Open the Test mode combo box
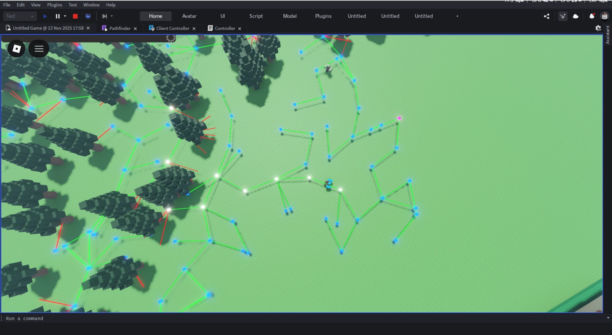The height and width of the screenshot is (335, 612). [20, 16]
